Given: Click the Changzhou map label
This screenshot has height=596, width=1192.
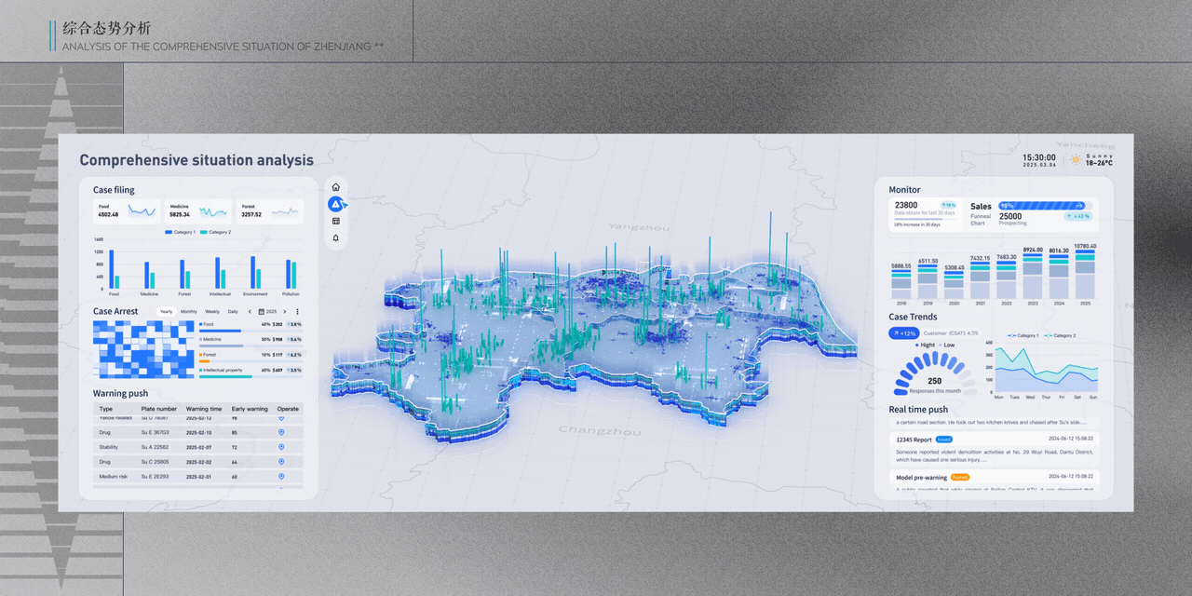Looking at the screenshot, I should coord(600,431).
